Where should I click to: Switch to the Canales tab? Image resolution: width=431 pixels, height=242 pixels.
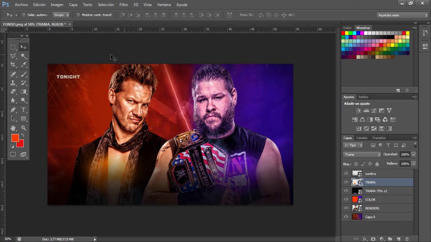pos(362,138)
